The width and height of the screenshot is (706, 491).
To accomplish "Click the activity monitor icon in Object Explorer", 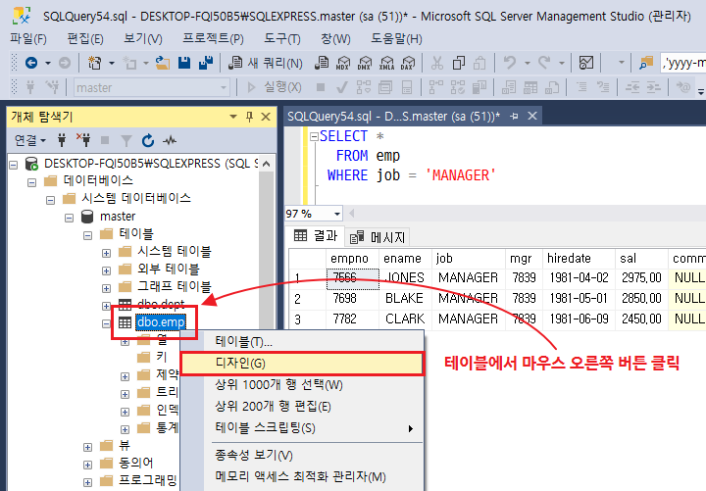I will [x=170, y=141].
